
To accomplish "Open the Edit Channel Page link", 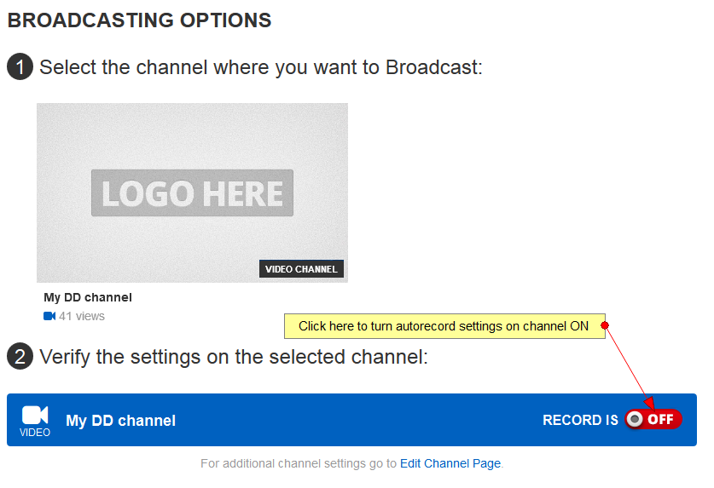I will 450,463.
